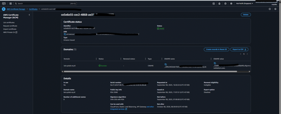Viewport: 281px width, 114px height.
Task: Click scrollbar right arrow in domains table
Action: (249, 71)
